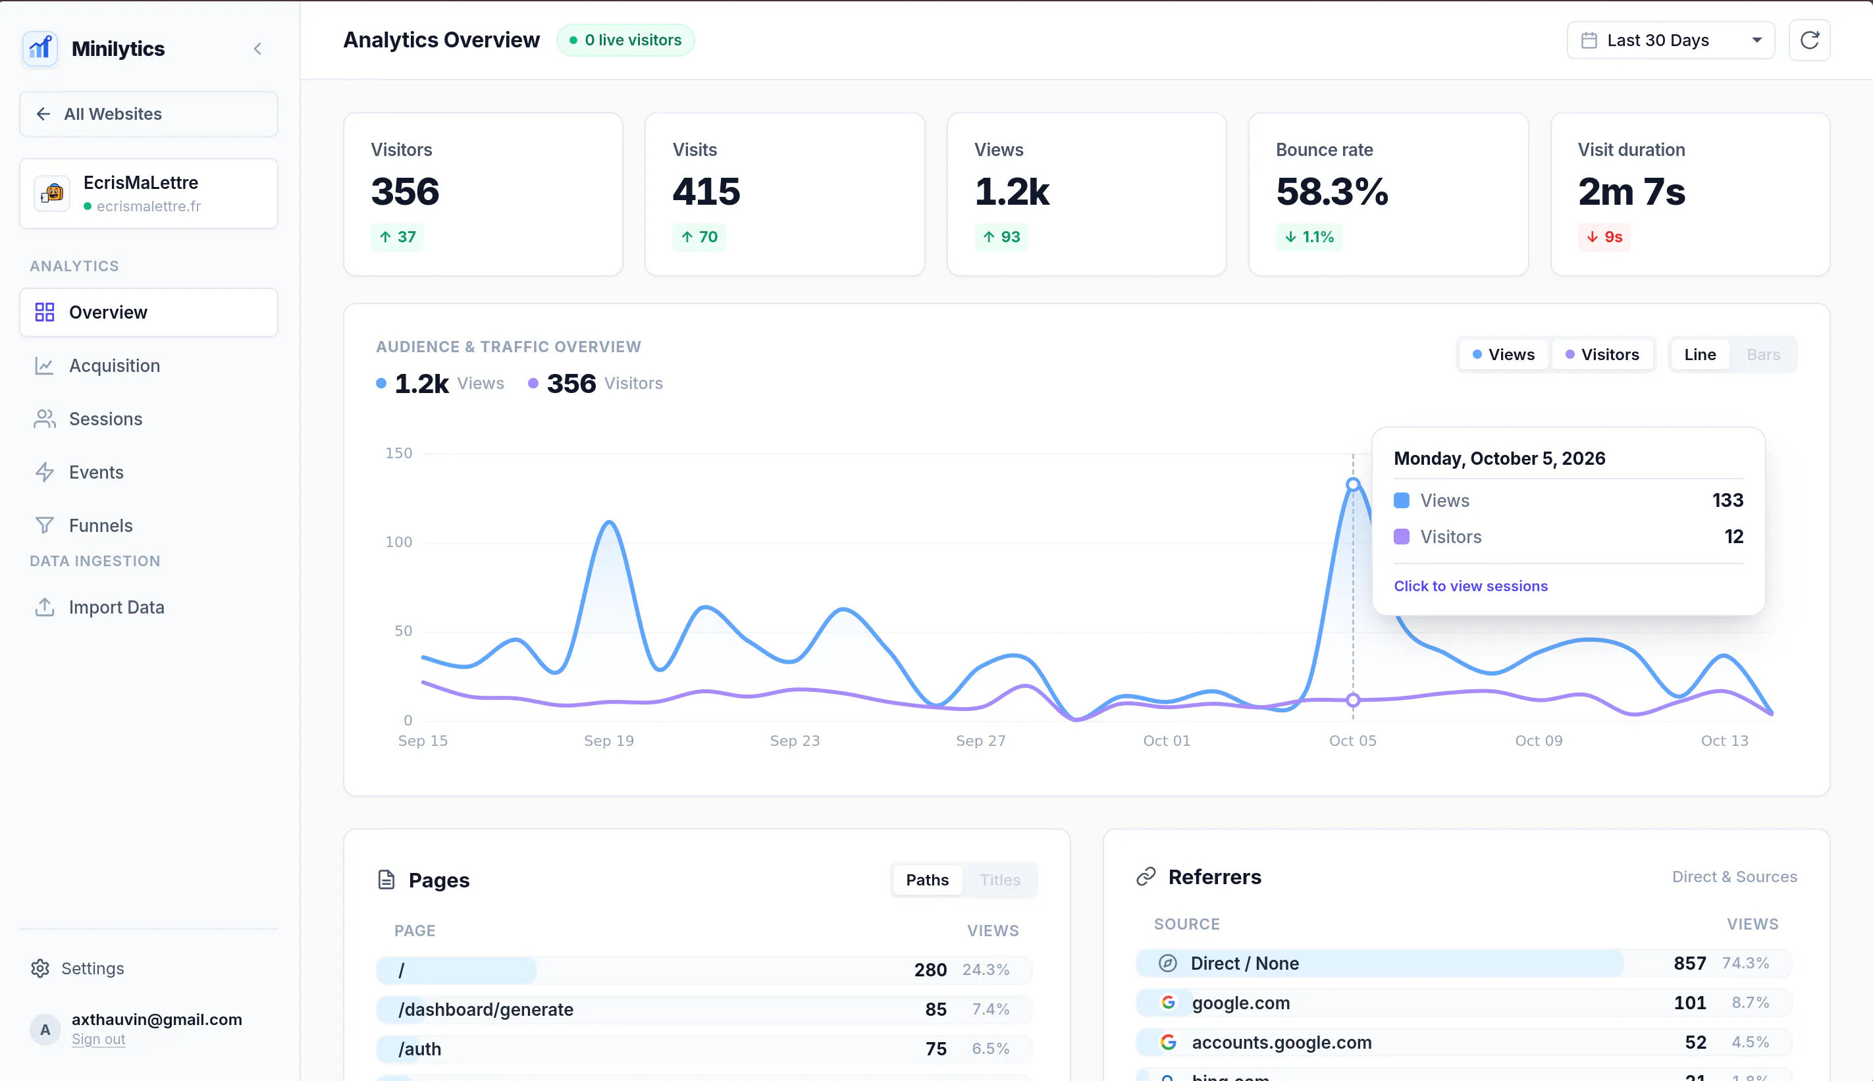
Task: Click the Visit duration 9s decrease badge
Action: click(x=1604, y=237)
